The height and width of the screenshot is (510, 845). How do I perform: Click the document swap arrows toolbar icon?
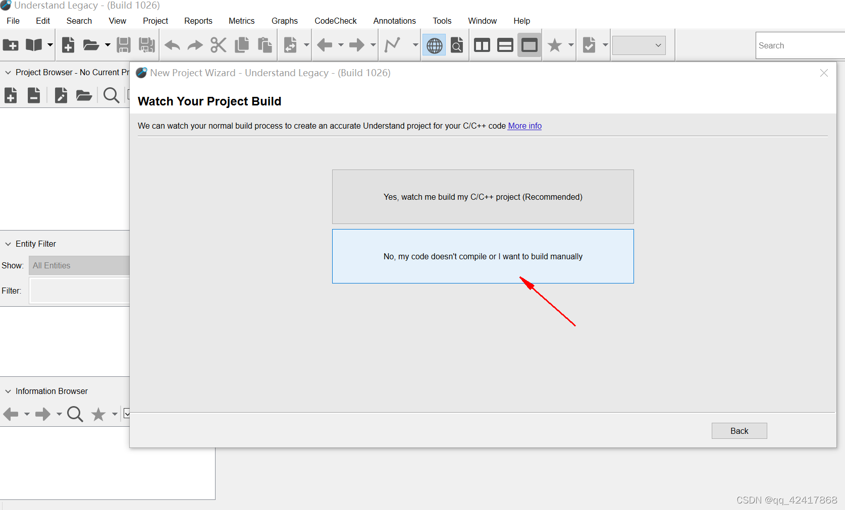[290, 45]
